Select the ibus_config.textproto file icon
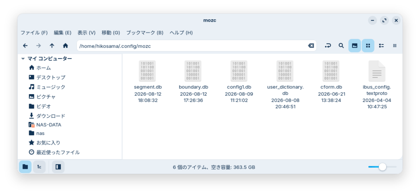 point(377,71)
